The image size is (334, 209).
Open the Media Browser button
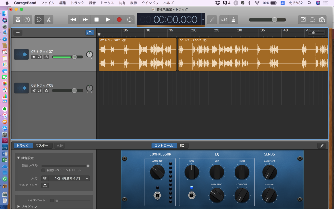pyautogui.click(x=322, y=20)
